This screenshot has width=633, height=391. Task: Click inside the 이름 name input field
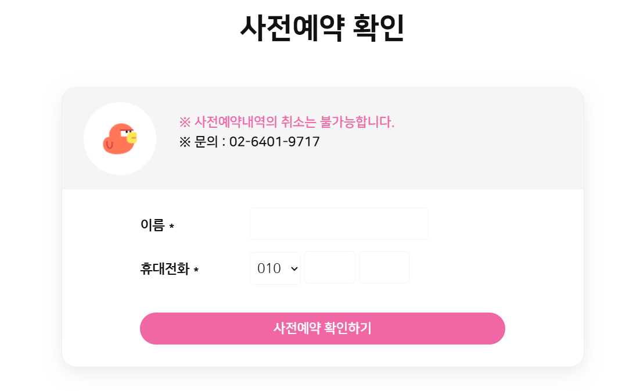point(339,224)
